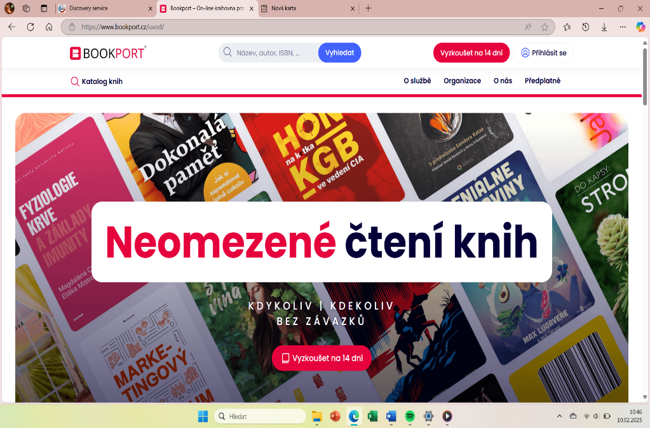Open the browser History icon
This screenshot has width=650, height=428.
(x=585, y=27)
